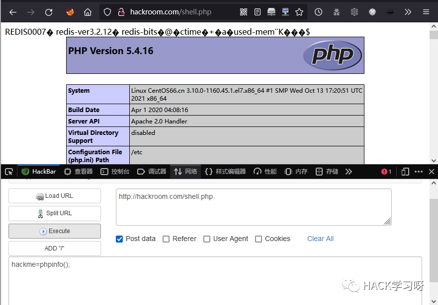Image resolution: width=438 pixels, height=305 pixels.
Task: Click the Load URL button
Action: pos(55,196)
